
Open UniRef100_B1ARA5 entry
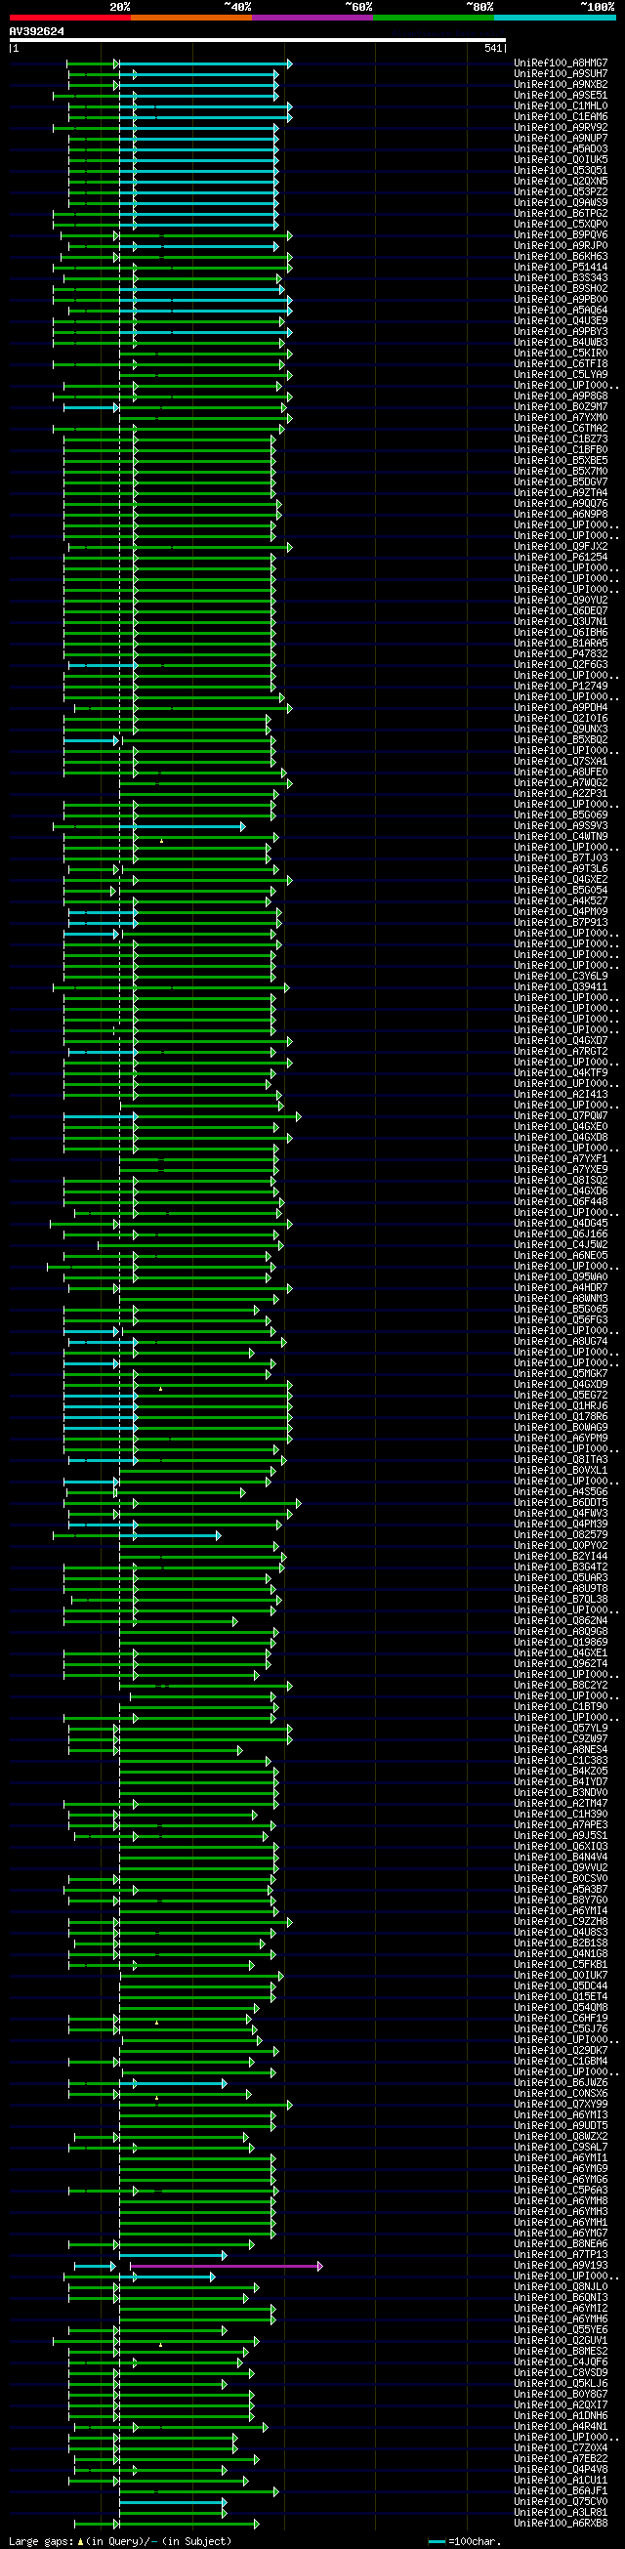tap(561, 644)
